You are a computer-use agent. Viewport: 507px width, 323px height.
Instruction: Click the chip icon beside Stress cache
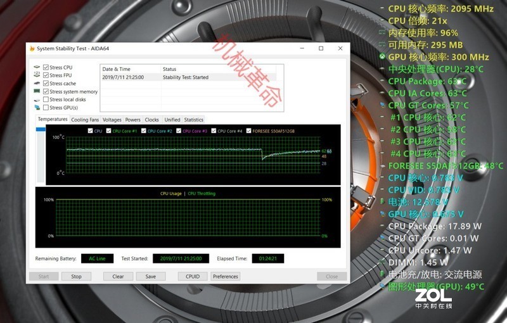(37, 83)
